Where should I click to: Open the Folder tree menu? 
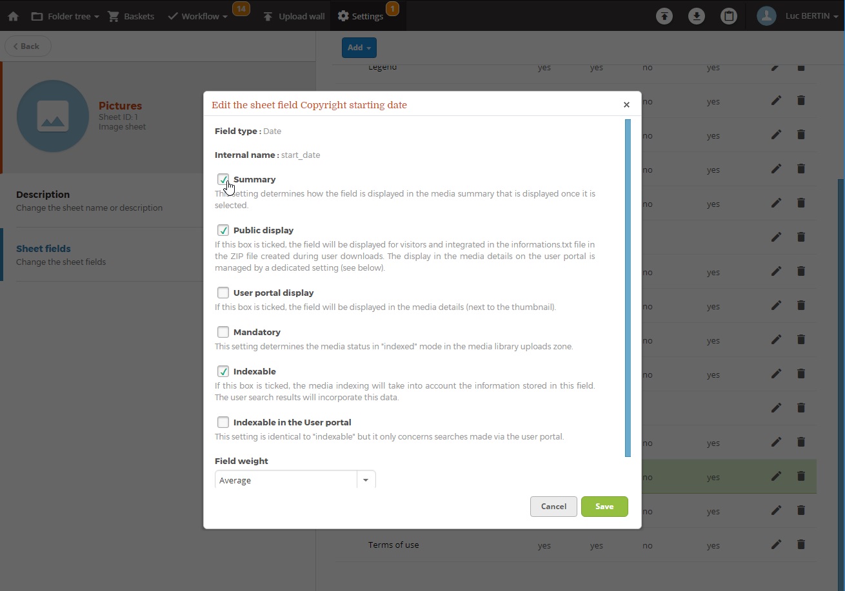point(65,16)
